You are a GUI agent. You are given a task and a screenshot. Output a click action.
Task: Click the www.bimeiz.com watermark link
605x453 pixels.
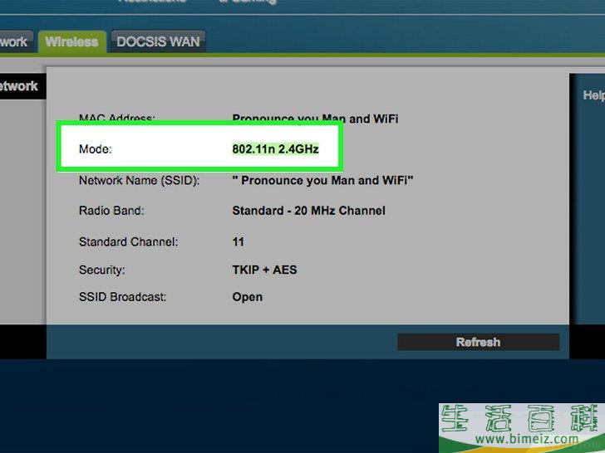pos(521,438)
